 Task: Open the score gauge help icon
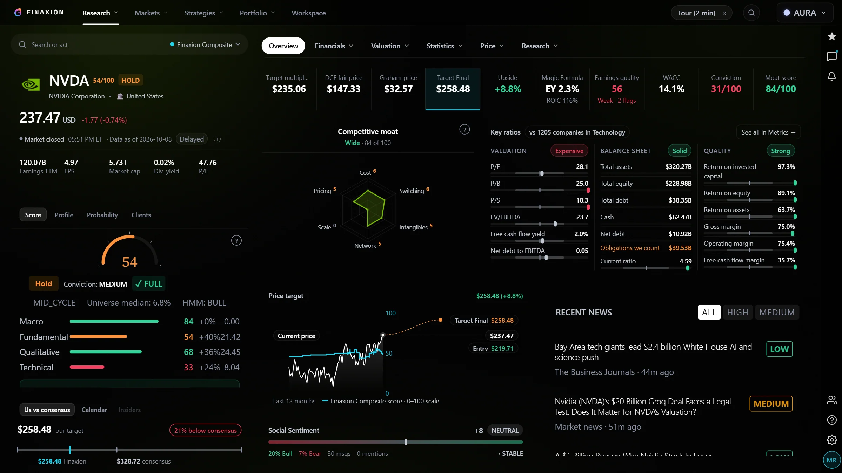point(236,241)
